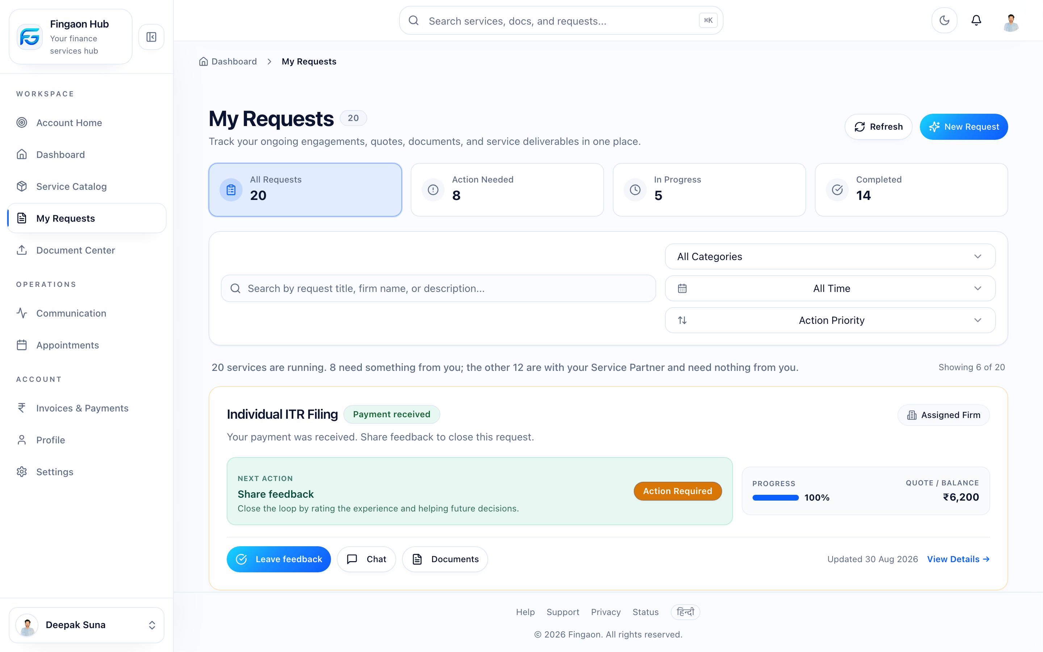Open Action Priority sort dropdown

tap(830, 321)
